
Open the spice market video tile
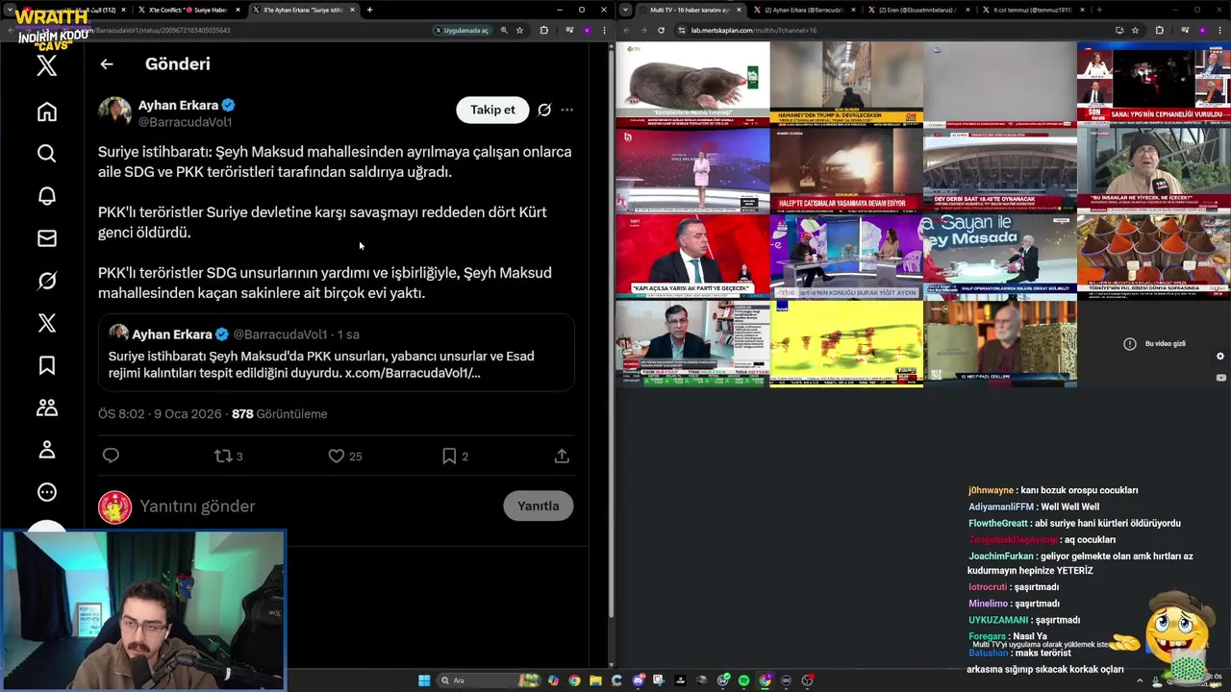pos(1153,257)
